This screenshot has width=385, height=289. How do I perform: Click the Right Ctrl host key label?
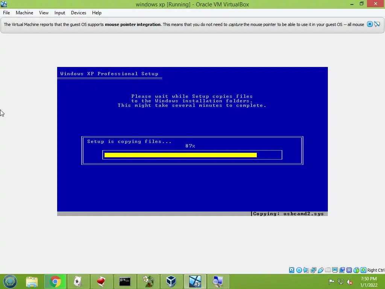376,270
